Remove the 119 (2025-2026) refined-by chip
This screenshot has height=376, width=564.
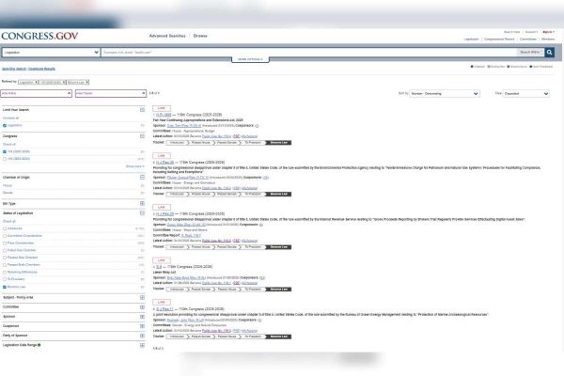[x=64, y=82]
